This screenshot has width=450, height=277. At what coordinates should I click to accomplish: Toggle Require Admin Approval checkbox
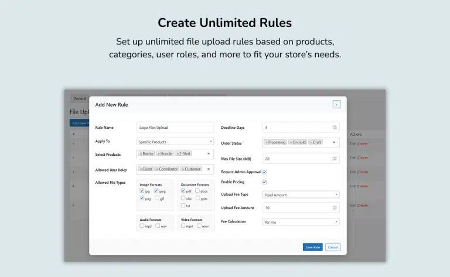click(x=264, y=172)
